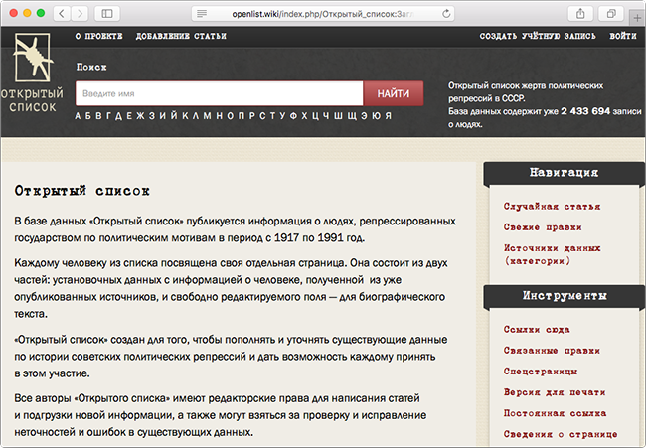The image size is (646, 448).
Task: Open Свежие правки in navigation panel
Action: 542,227
